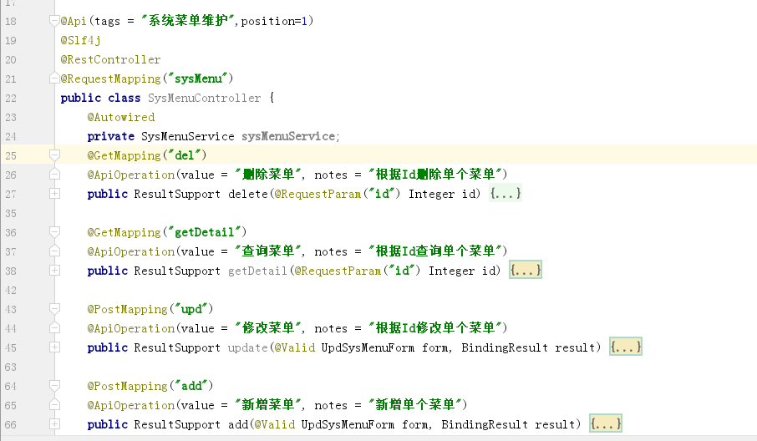Click the getDetail method name on line 38
The width and height of the screenshot is (757, 441).
pyautogui.click(x=258, y=271)
